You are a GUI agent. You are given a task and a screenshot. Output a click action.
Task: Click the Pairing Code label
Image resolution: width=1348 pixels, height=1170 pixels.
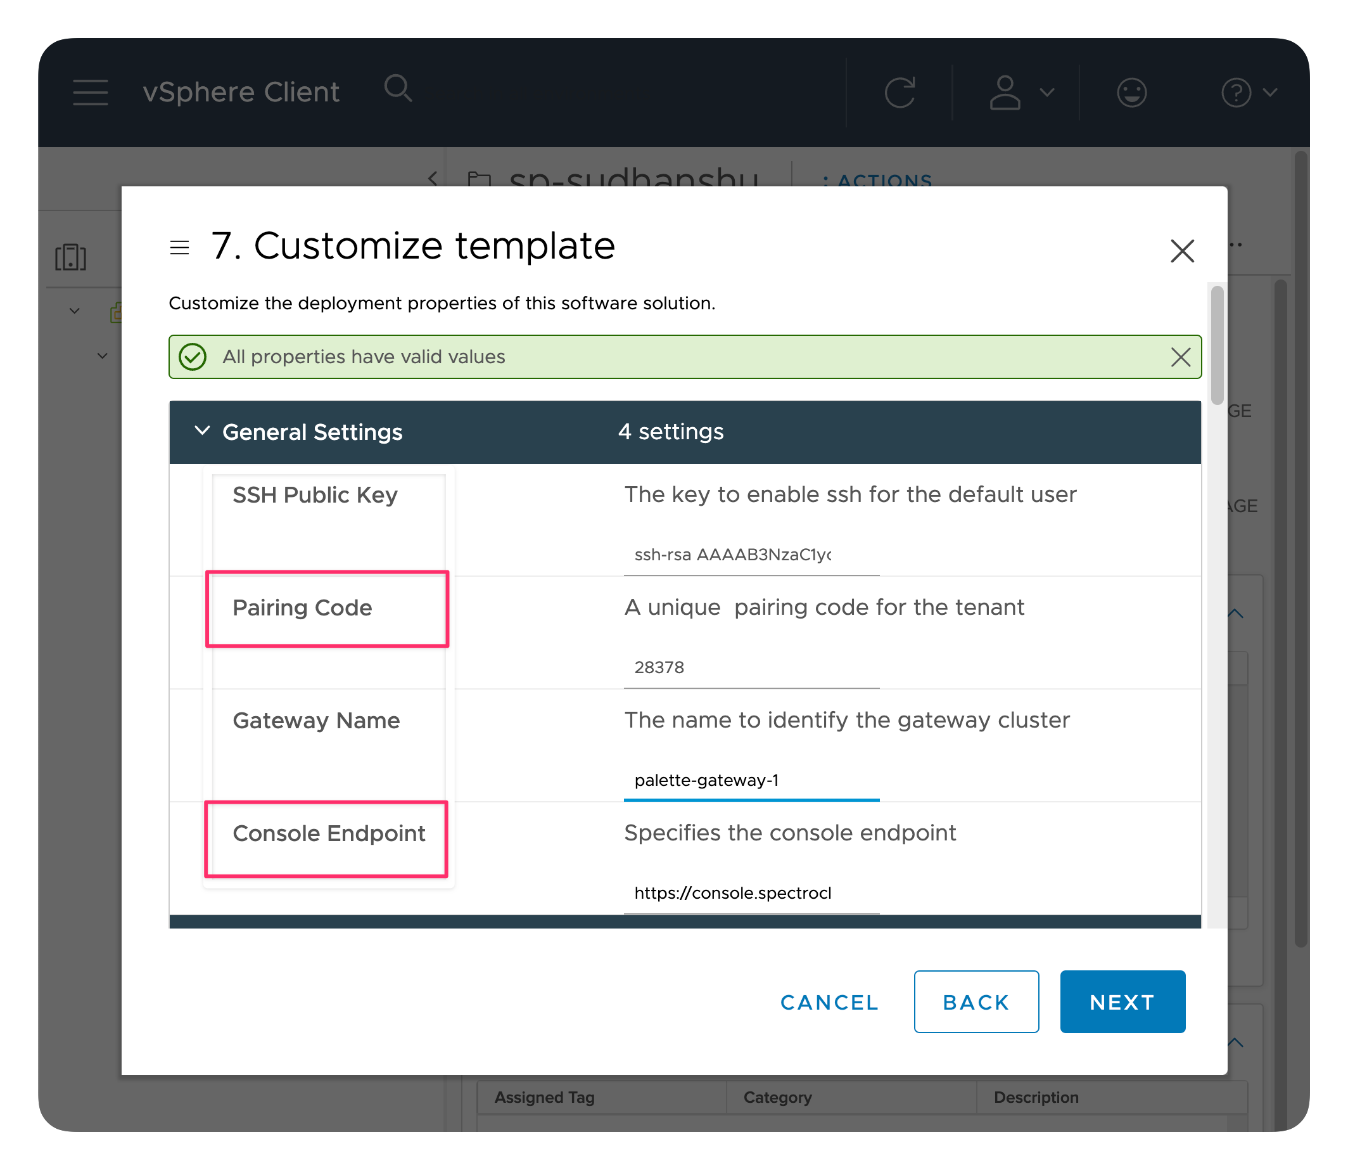[x=302, y=608]
